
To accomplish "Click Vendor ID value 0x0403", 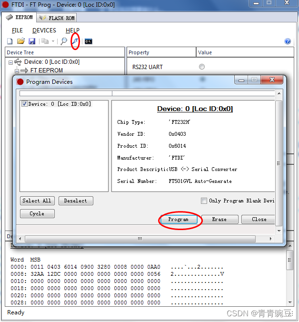I will pos(177,134).
